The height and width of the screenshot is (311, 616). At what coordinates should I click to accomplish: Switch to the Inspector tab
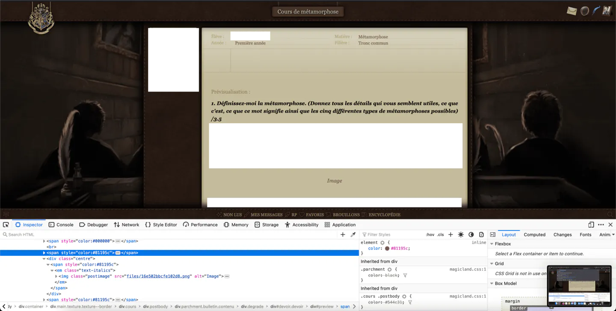pos(29,225)
